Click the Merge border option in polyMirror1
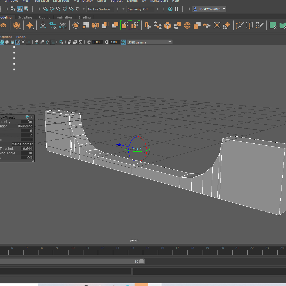Viewport: 286px width, 286px height. [22, 144]
